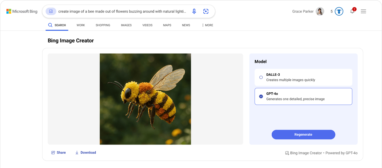The width and height of the screenshot is (382, 168).
Task: Click the magnifying glass on the Search tab
Action: point(50,25)
